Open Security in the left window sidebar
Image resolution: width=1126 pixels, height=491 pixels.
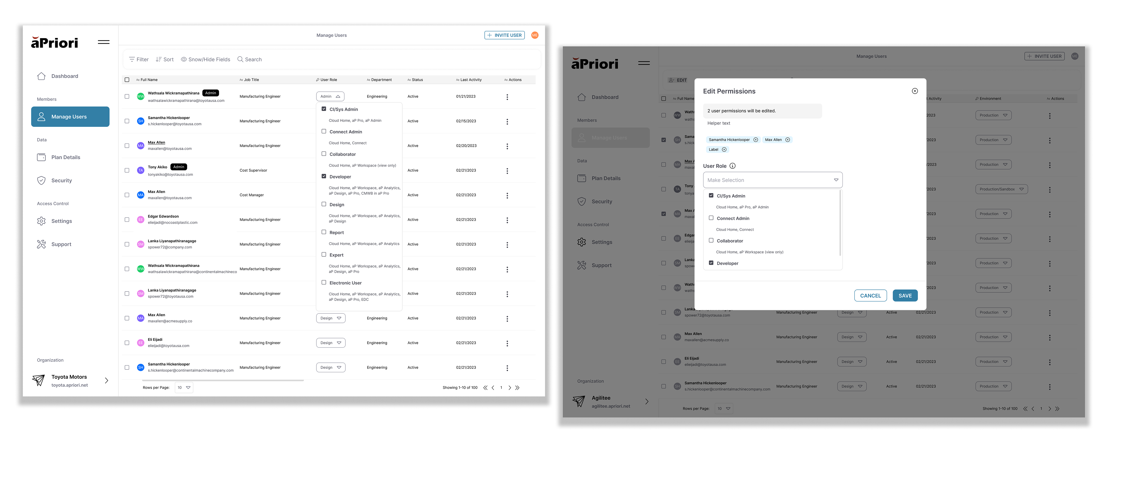54,180
